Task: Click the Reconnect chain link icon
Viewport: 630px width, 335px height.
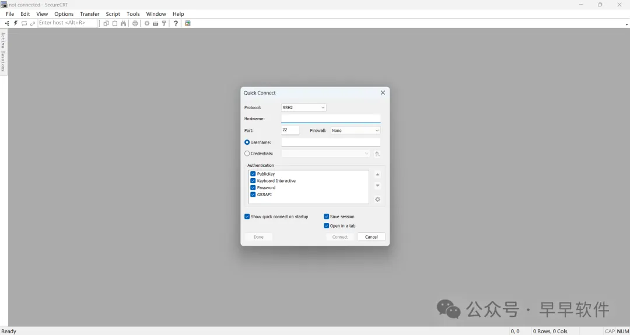Action: click(33, 23)
